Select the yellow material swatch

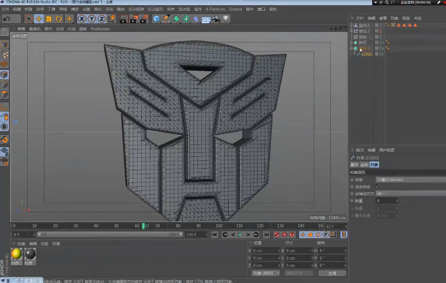coord(16,254)
